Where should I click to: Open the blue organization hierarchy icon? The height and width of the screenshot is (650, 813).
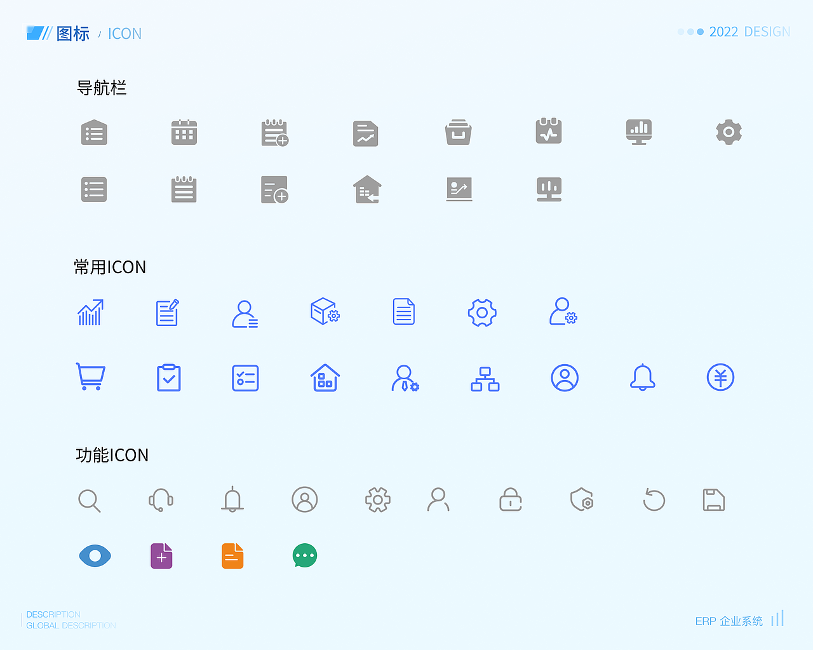click(x=485, y=379)
